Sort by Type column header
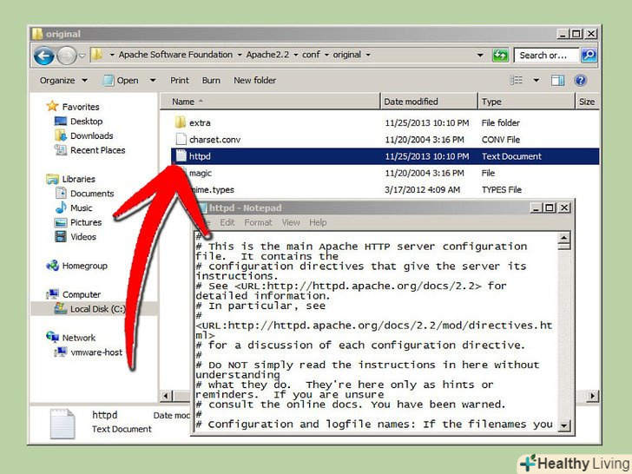 coord(526,102)
